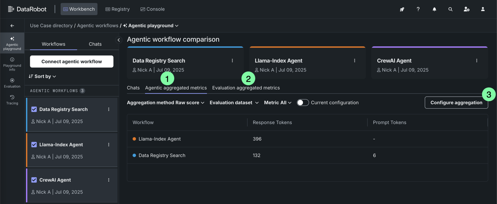Uncheck the Llama-Index Agent workflow checkbox
Viewport: 497px width, 204px height.
click(34, 144)
